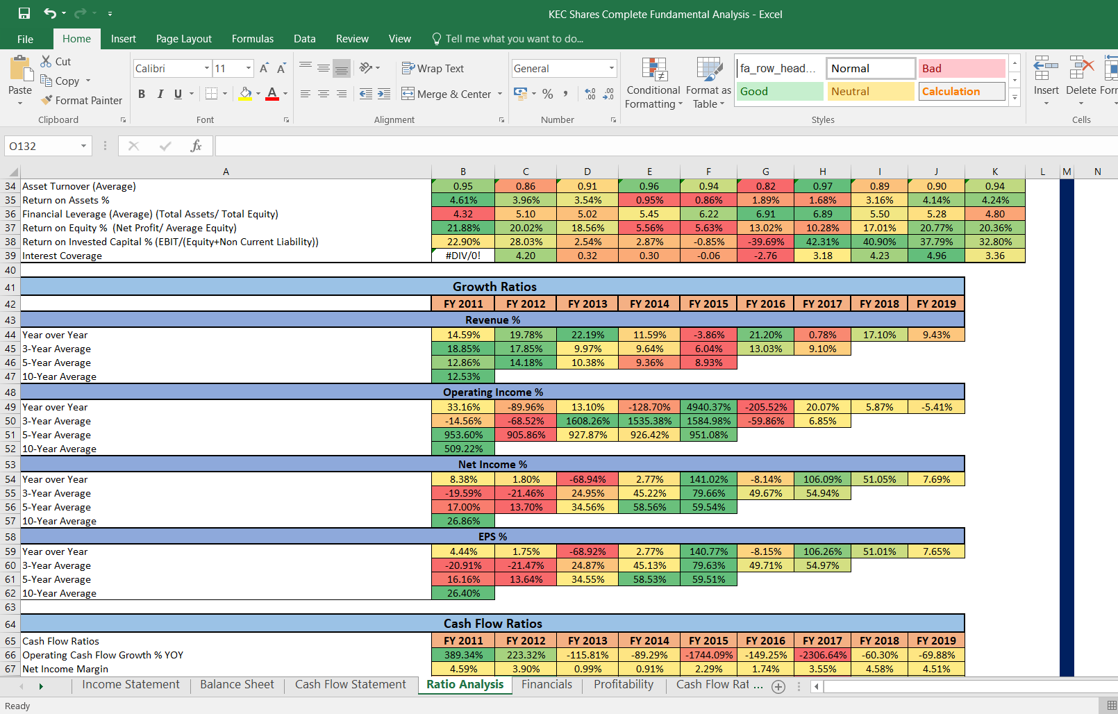
Task: Select column B header
Action: click(x=463, y=172)
